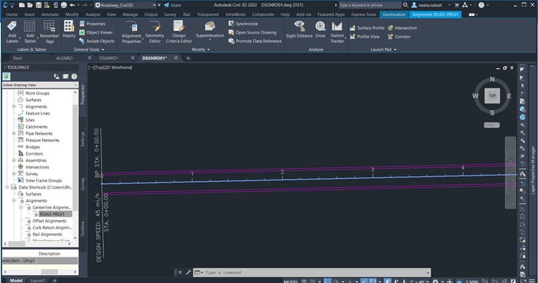Expand the Assemblies tree node
Screen dimensions: 538x283
[13, 160]
